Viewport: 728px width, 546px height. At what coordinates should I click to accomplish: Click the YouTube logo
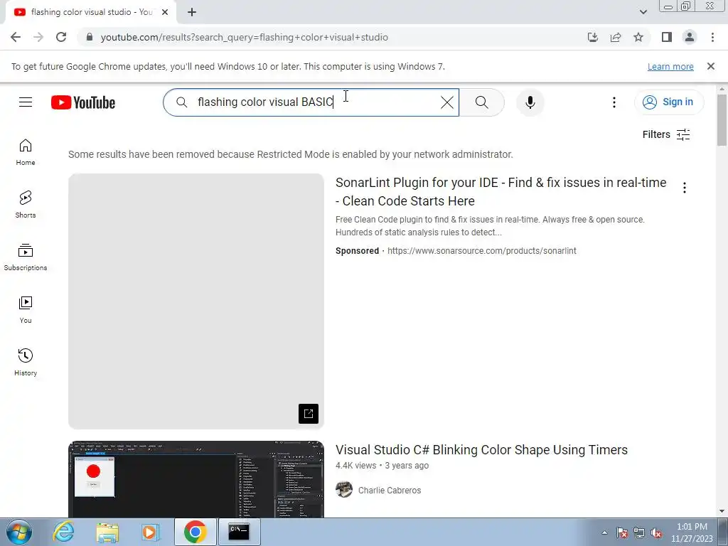(x=83, y=102)
